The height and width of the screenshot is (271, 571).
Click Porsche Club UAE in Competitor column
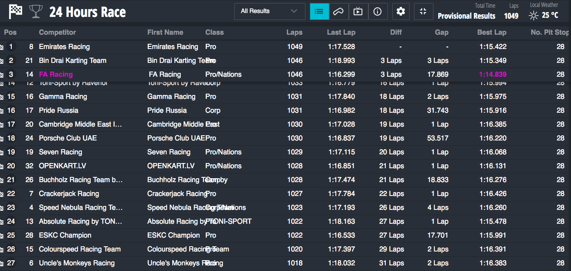pyautogui.click(x=68, y=138)
